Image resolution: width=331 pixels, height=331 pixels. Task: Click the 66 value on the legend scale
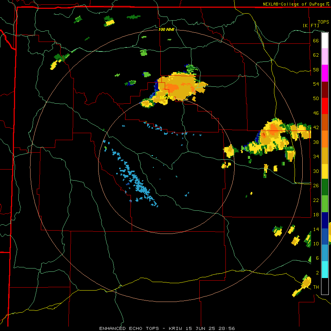click(316, 40)
